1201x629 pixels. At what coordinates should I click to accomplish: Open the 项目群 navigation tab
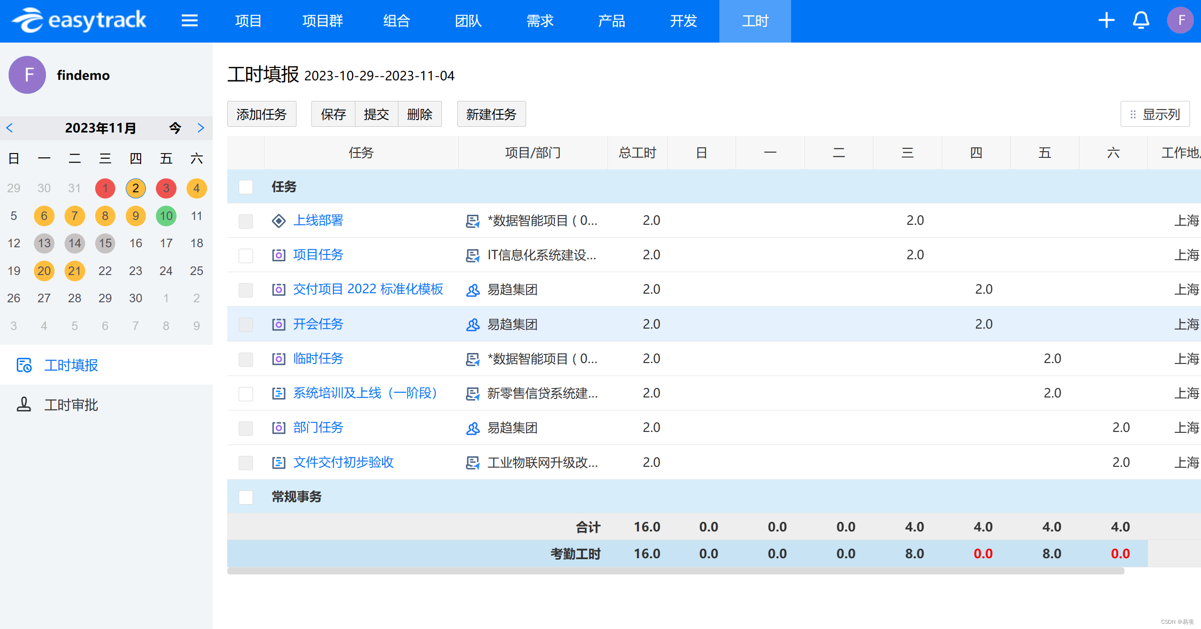coord(322,21)
